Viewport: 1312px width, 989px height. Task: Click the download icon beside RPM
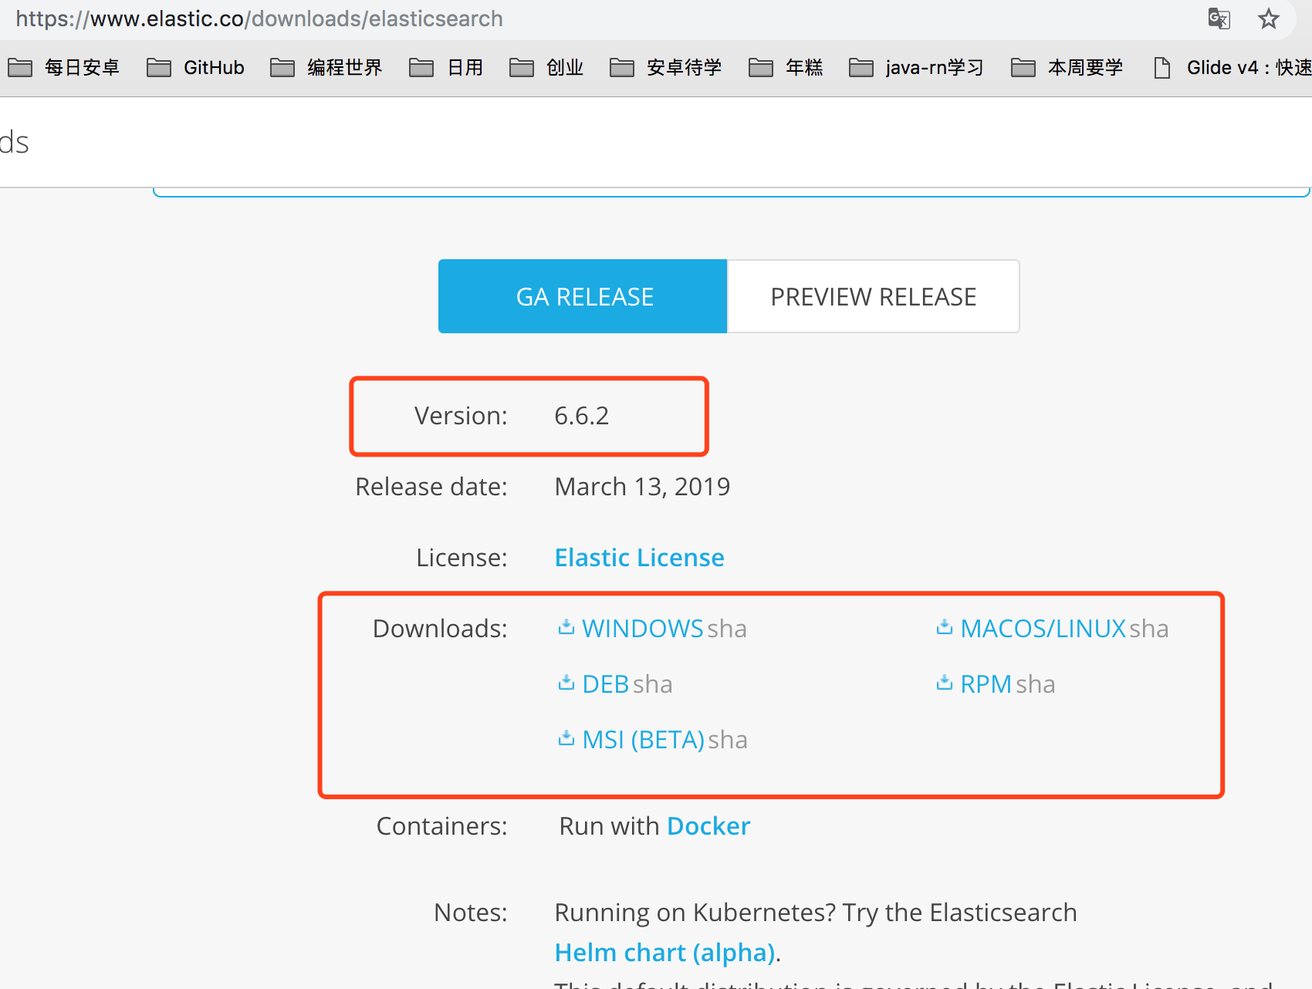(x=945, y=683)
